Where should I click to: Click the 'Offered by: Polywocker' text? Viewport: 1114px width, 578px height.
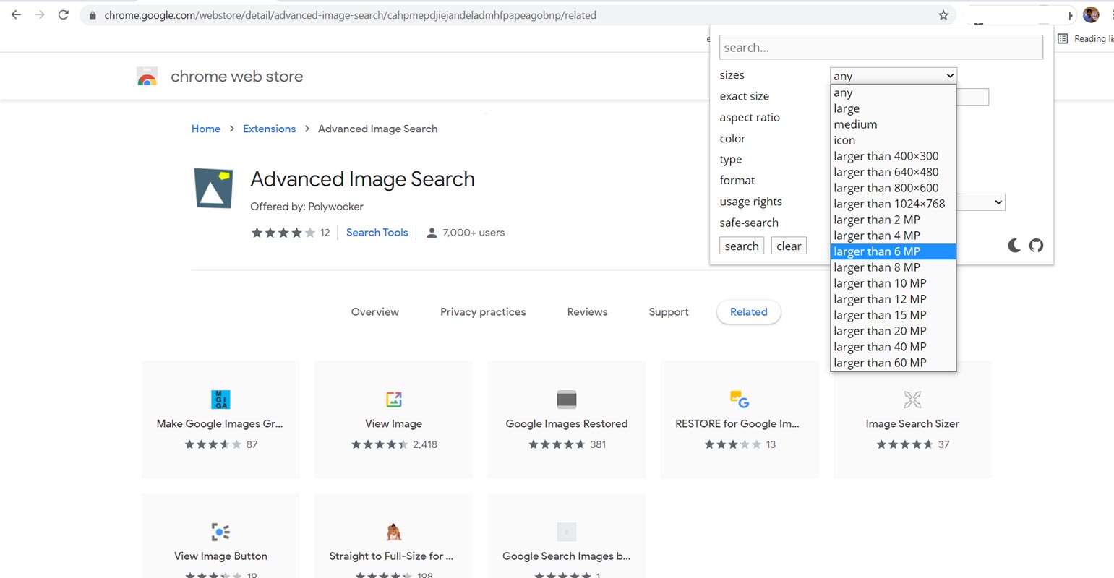307,207
